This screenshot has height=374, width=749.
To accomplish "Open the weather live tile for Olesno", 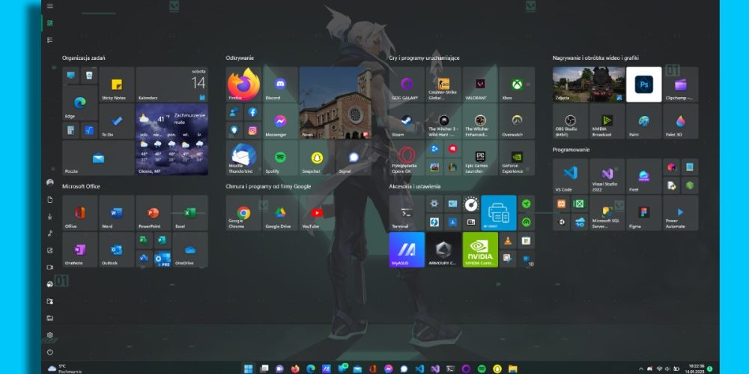I will 172,139.
